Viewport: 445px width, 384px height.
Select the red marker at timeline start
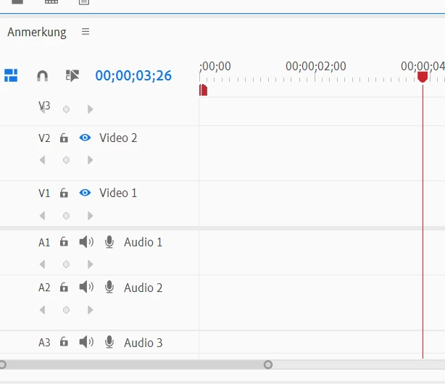pyautogui.click(x=203, y=90)
